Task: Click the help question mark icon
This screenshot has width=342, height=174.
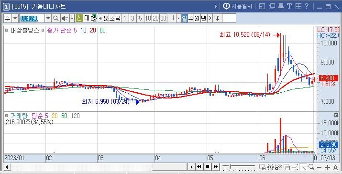Action: [307, 6]
